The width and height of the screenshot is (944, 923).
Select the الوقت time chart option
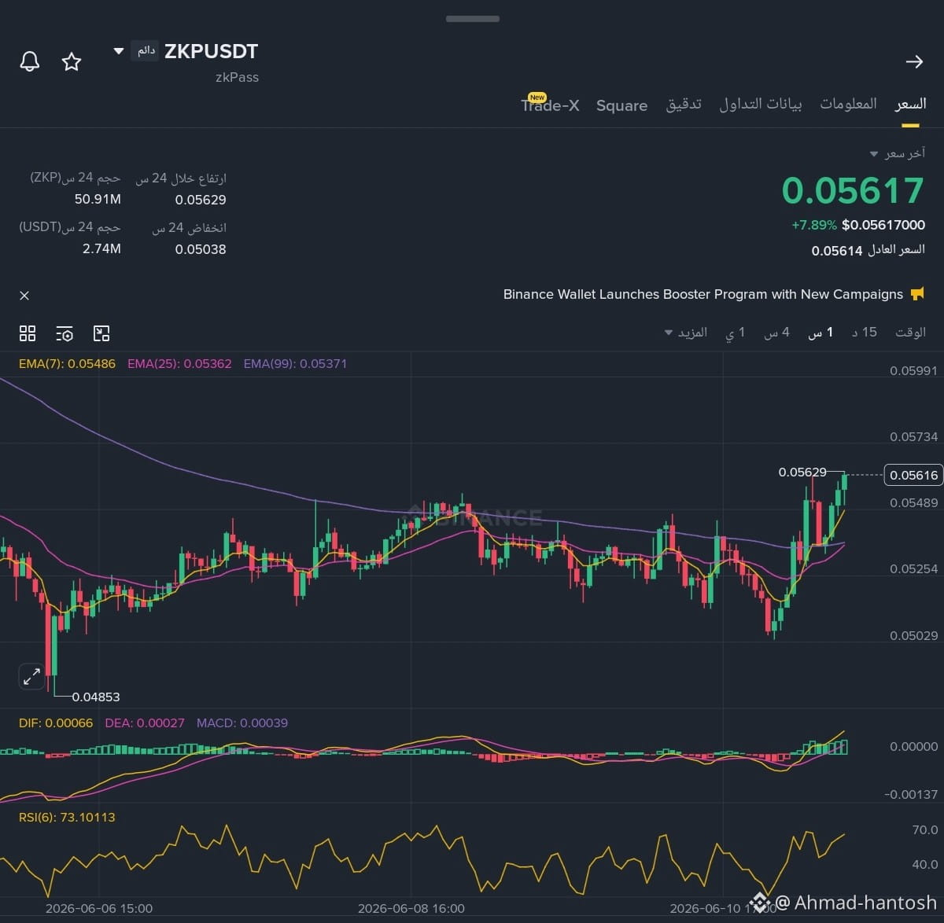point(910,333)
